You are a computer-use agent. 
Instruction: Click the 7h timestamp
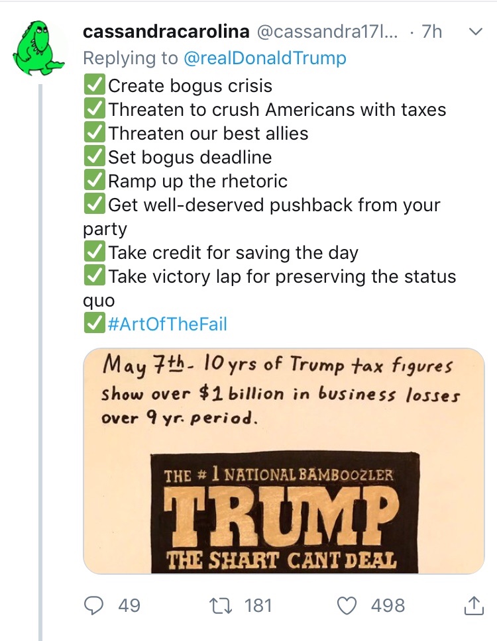(x=431, y=32)
